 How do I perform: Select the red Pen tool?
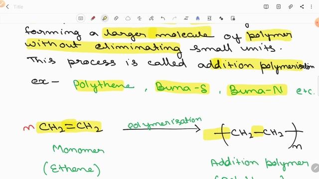[93, 18]
